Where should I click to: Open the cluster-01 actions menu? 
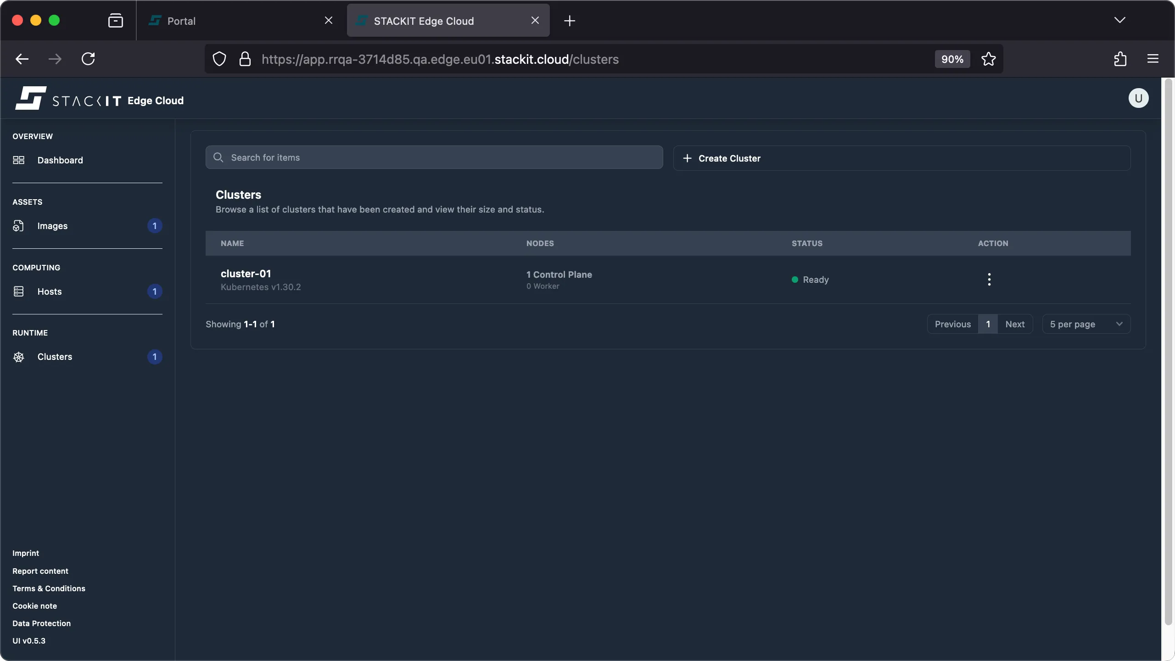989,280
